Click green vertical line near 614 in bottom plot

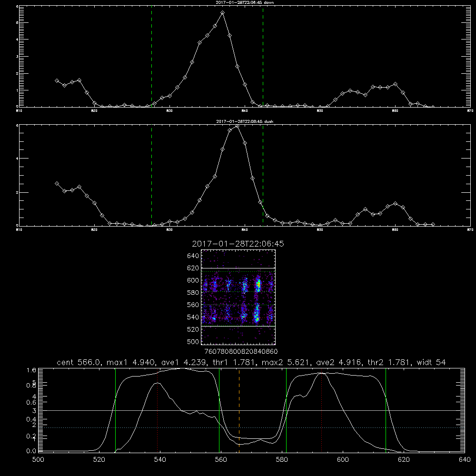(x=386, y=410)
